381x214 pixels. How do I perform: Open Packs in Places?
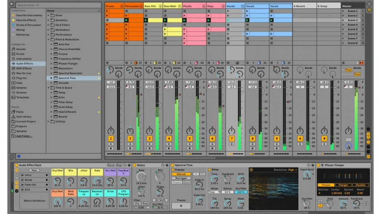tap(20, 112)
